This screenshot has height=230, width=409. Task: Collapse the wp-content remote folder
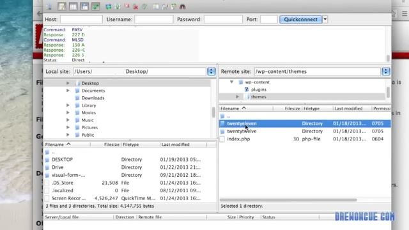click(x=231, y=82)
